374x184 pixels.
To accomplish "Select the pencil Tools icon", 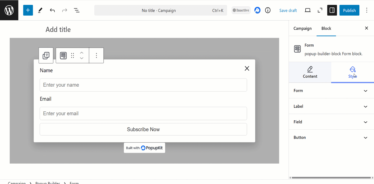I will tap(40, 10).
